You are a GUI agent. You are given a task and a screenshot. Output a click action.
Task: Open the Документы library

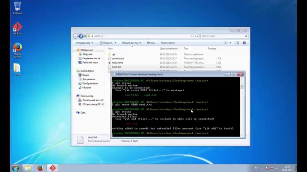coord(88,79)
